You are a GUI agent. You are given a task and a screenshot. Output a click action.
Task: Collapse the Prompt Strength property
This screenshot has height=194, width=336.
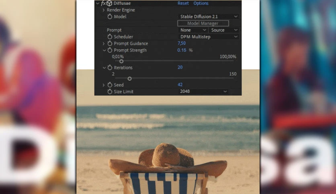[x=104, y=51]
